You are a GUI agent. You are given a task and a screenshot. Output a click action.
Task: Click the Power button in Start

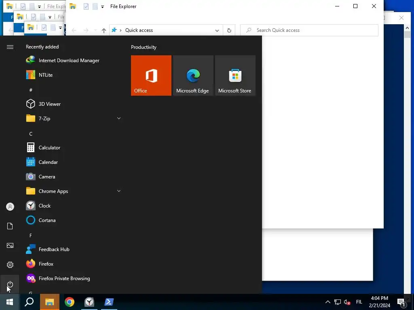tap(10, 284)
